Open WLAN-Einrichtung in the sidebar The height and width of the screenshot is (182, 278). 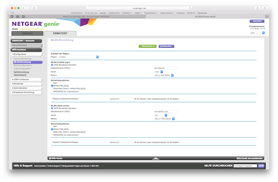(28, 62)
